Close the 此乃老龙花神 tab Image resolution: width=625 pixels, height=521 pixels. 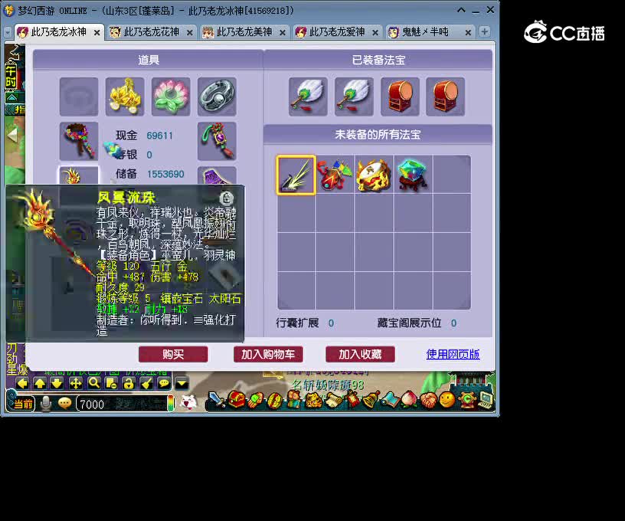coord(190,33)
